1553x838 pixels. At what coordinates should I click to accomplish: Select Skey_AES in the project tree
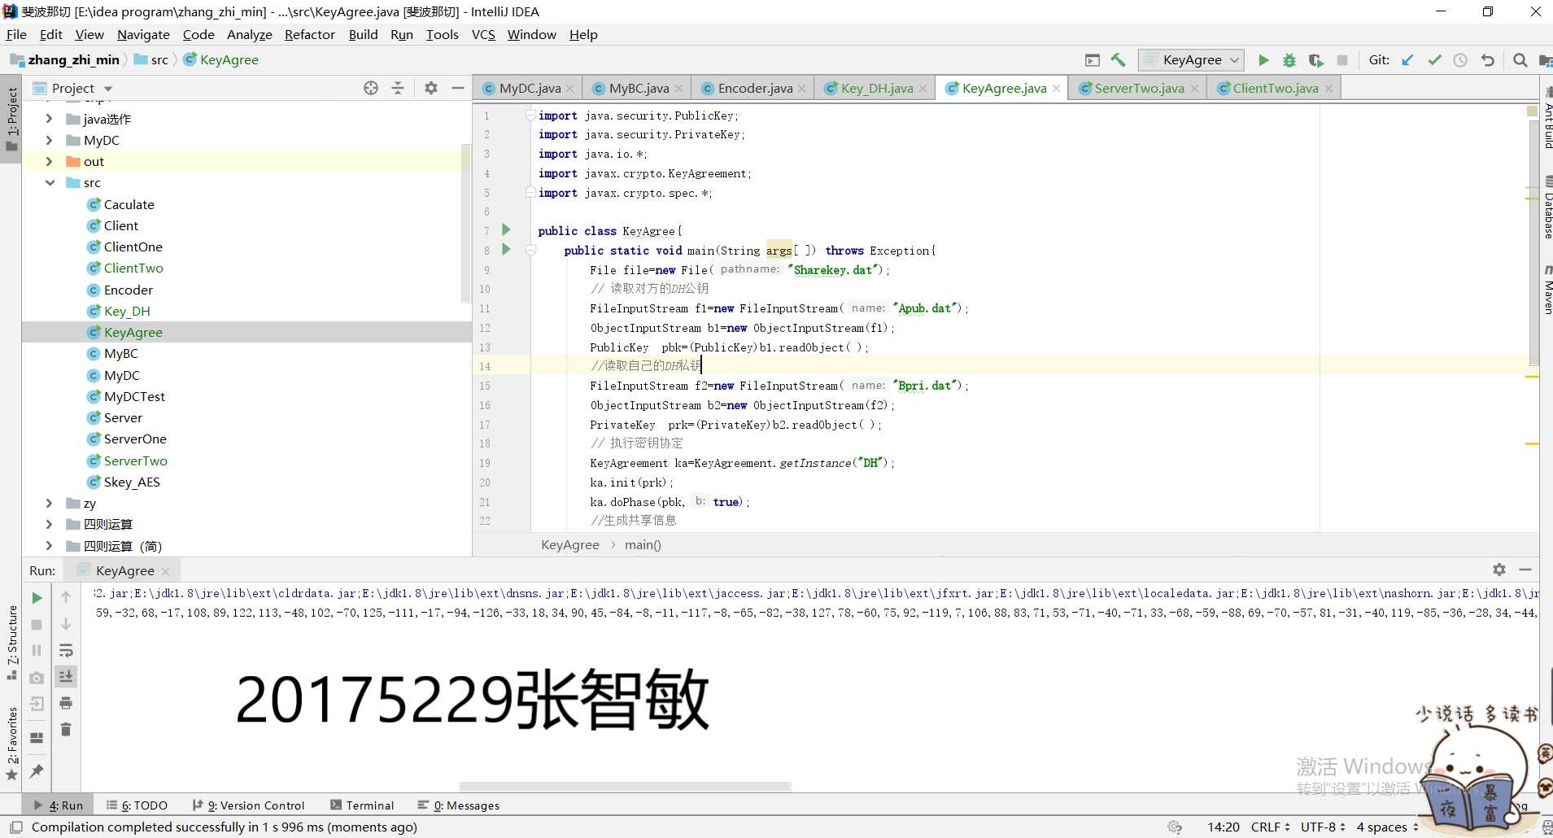pos(132,482)
